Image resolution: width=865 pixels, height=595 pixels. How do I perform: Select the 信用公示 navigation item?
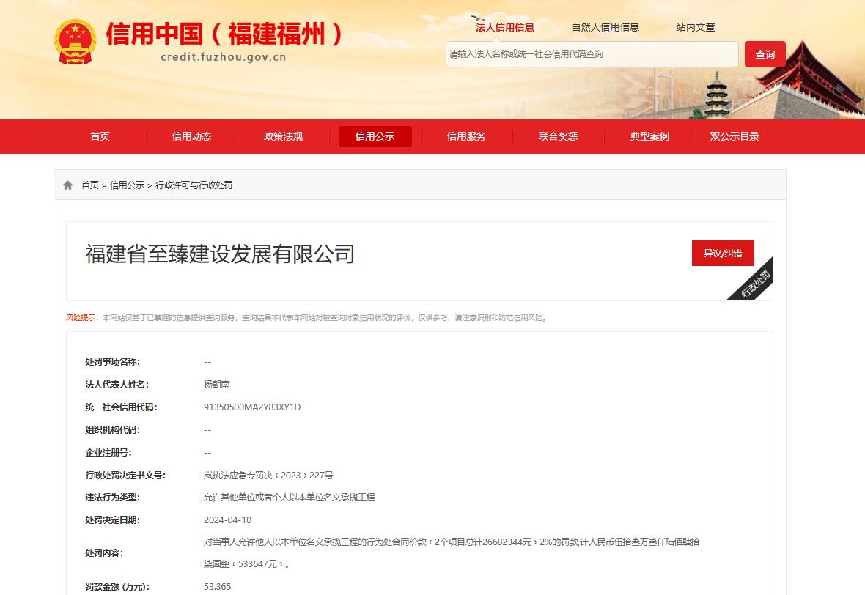point(375,136)
